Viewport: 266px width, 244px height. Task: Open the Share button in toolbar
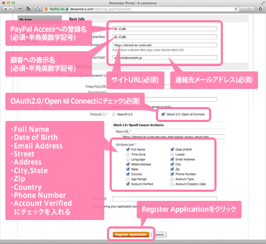(x=20, y=9)
